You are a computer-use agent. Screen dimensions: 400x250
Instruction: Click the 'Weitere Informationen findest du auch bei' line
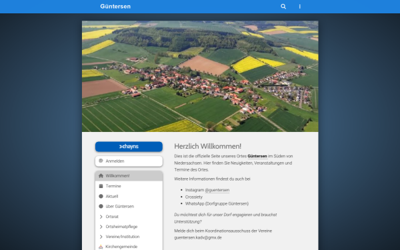[x=212, y=179]
